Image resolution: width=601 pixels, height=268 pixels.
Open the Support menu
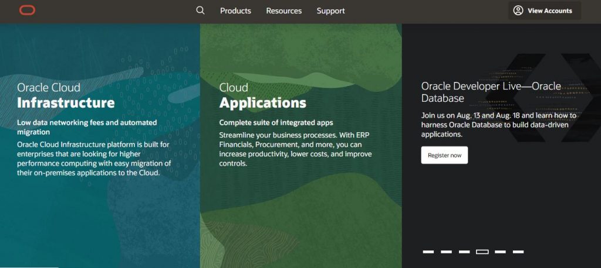(330, 11)
